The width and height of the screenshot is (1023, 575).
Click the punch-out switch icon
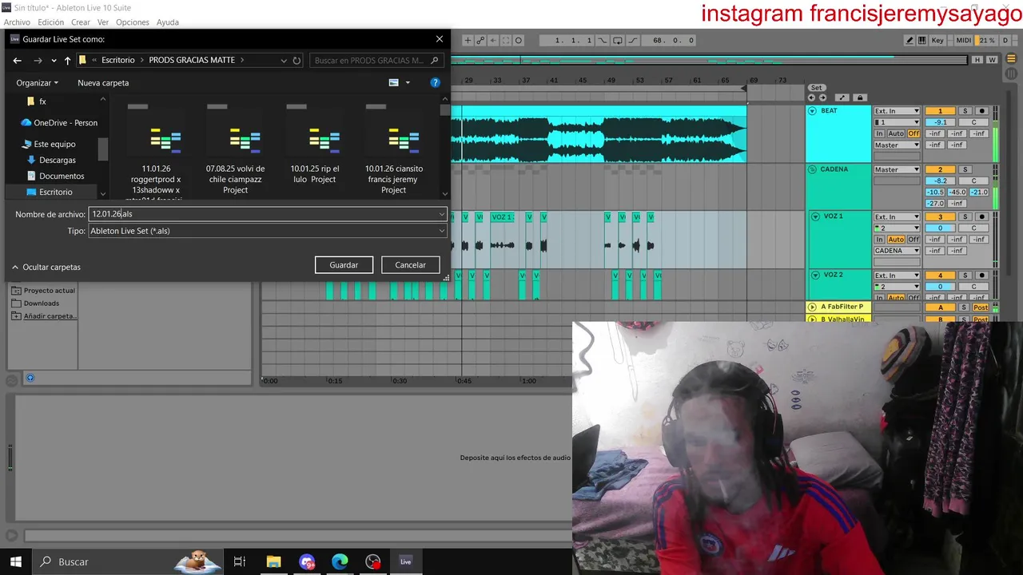(632, 40)
